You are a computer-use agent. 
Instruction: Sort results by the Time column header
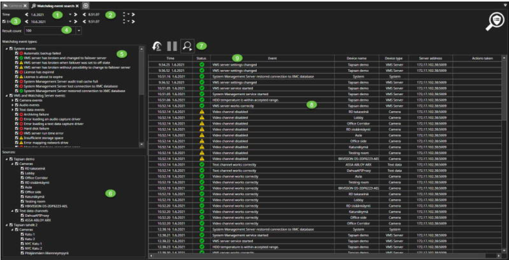[170, 59]
